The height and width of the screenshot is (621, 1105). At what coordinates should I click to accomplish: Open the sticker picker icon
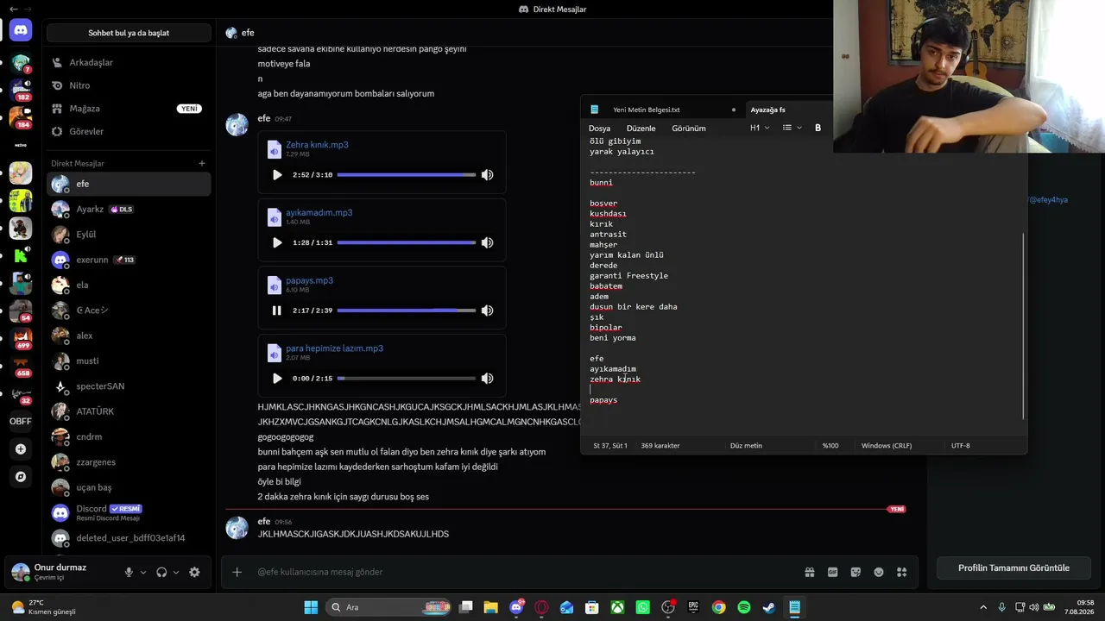(856, 572)
